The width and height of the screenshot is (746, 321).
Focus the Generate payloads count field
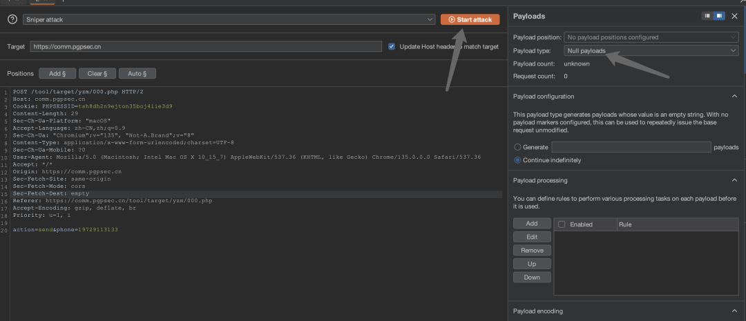click(x=631, y=148)
